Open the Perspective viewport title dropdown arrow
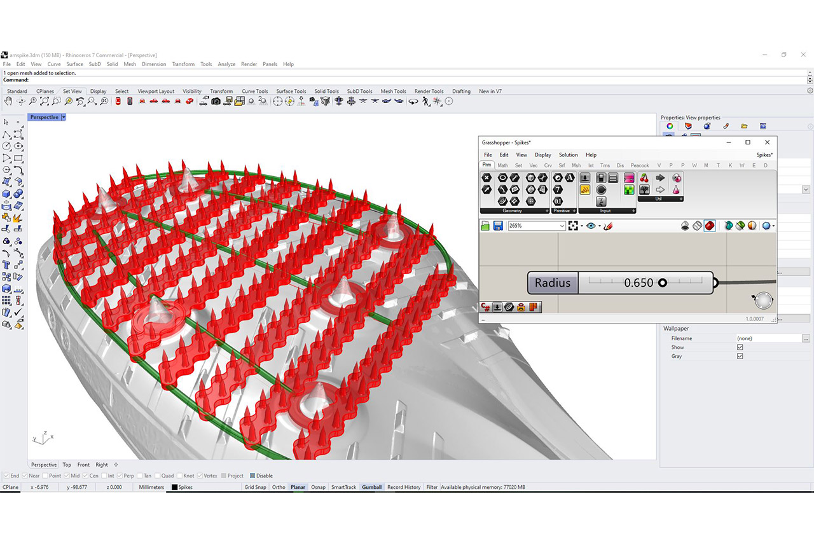 (x=64, y=118)
